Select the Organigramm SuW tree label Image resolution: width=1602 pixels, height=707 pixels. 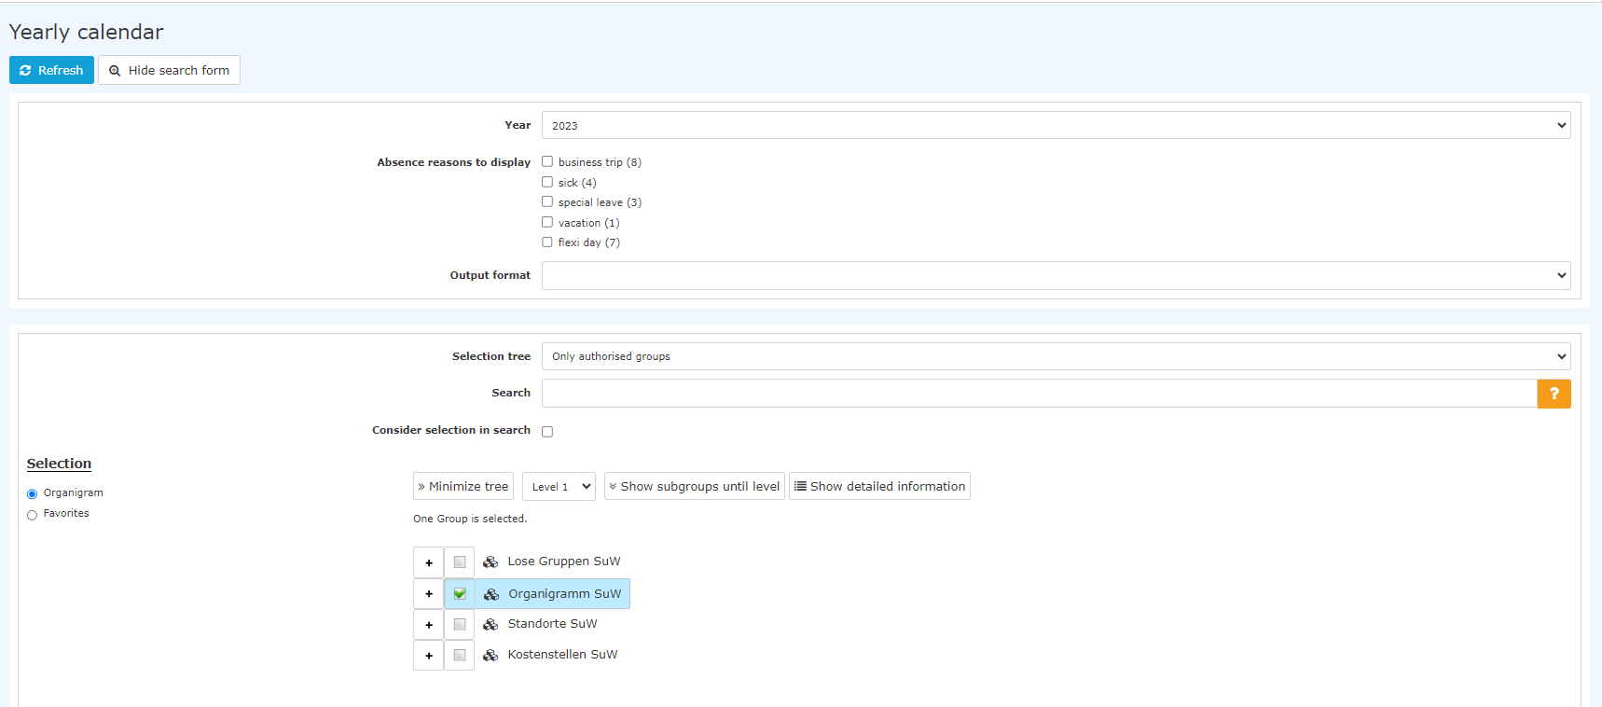[565, 594]
